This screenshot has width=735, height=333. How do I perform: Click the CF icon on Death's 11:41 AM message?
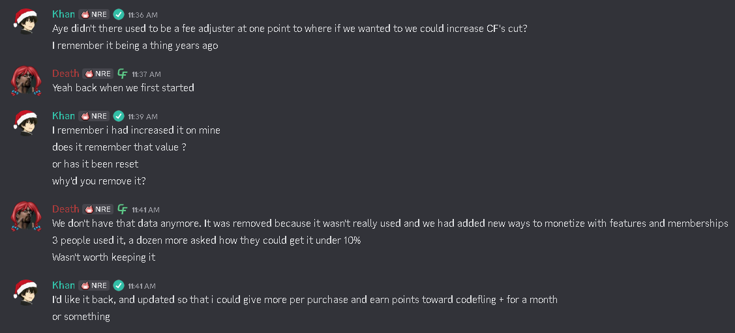point(123,209)
